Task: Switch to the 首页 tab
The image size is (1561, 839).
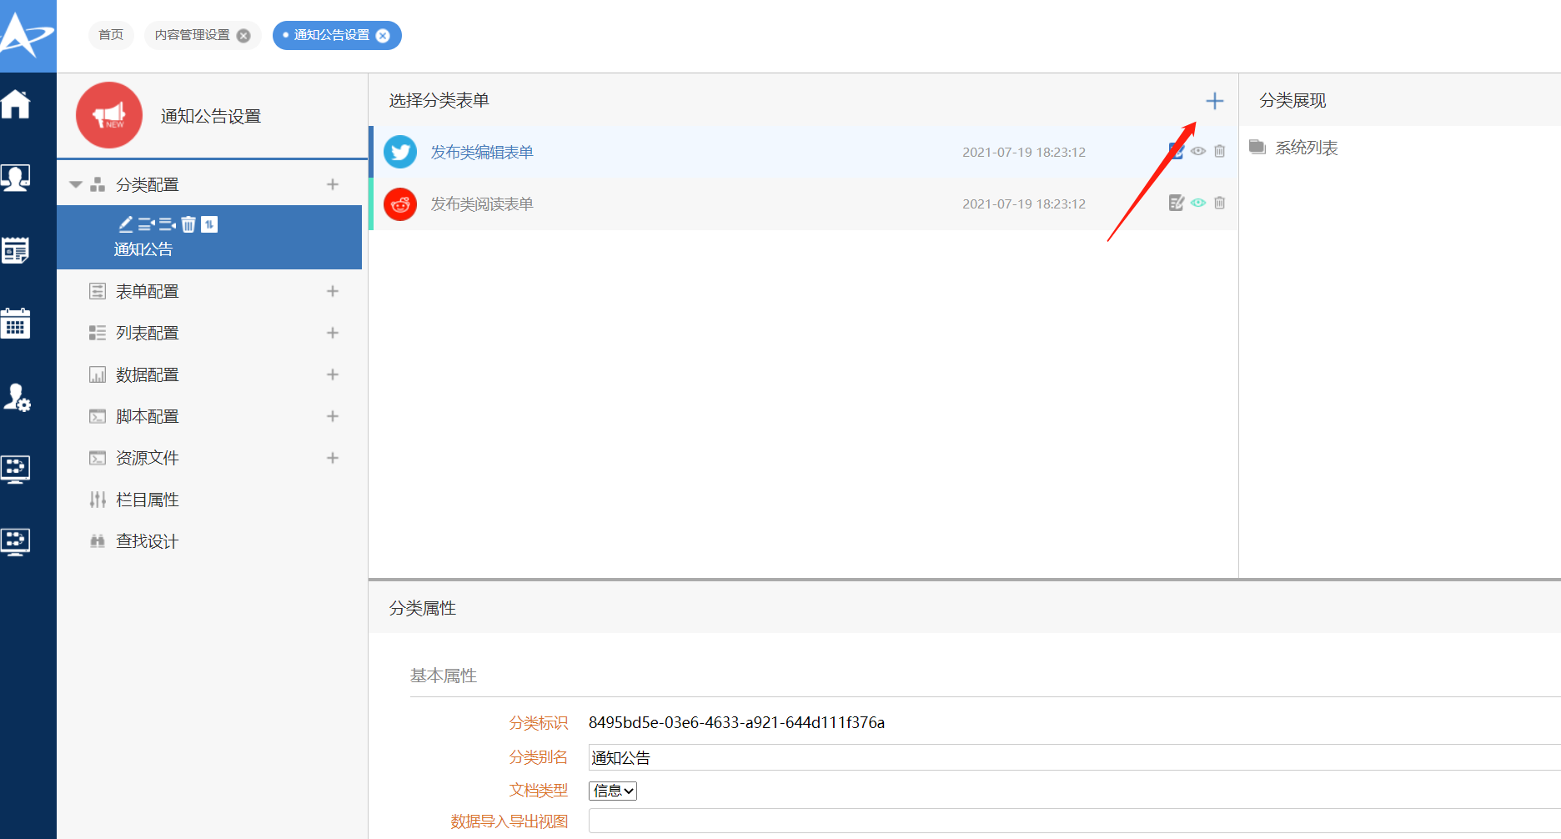Action: click(111, 35)
